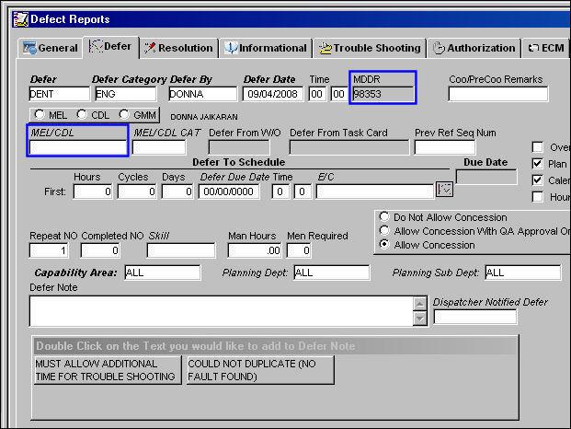The image size is (571, 429).
Task: Click the First Cycles field
Action: tap(137, 191)
